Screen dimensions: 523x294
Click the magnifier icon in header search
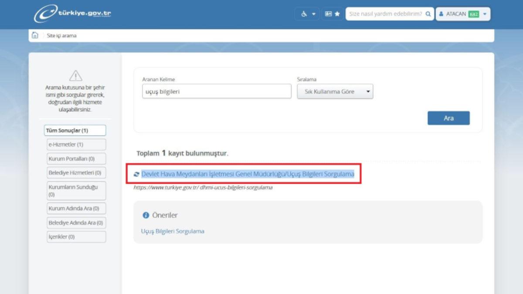click(x=428, y=14)
